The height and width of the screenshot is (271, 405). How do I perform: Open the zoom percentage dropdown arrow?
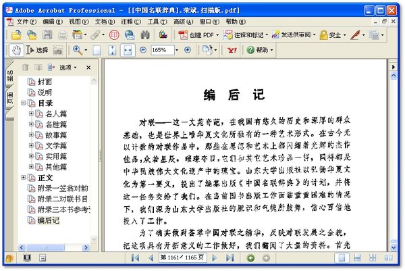coord(177,50)
